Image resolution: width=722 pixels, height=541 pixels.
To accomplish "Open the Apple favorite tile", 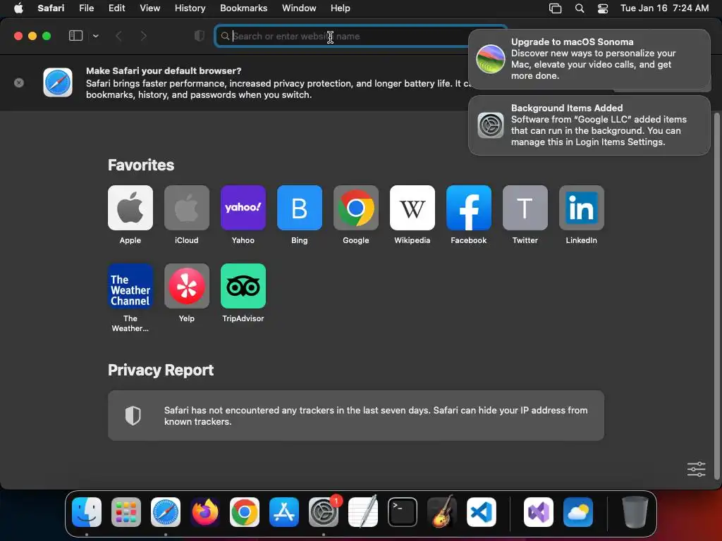I will point(130,208).
